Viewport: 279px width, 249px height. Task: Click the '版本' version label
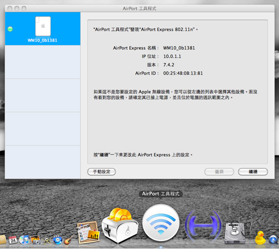point(153,65)
